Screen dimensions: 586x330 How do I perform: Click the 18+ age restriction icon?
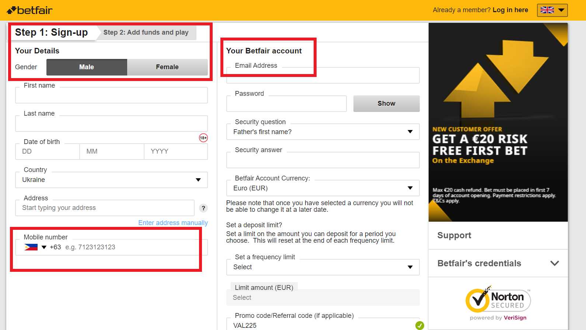click(x=203, y=138)
